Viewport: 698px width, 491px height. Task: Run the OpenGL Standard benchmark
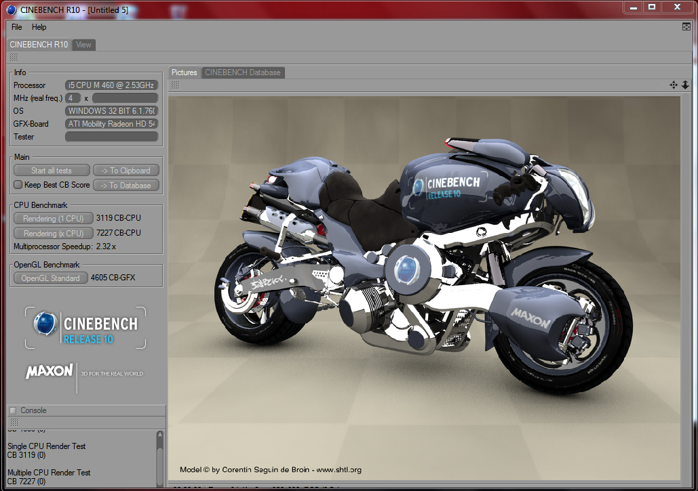tap(50, 278)
